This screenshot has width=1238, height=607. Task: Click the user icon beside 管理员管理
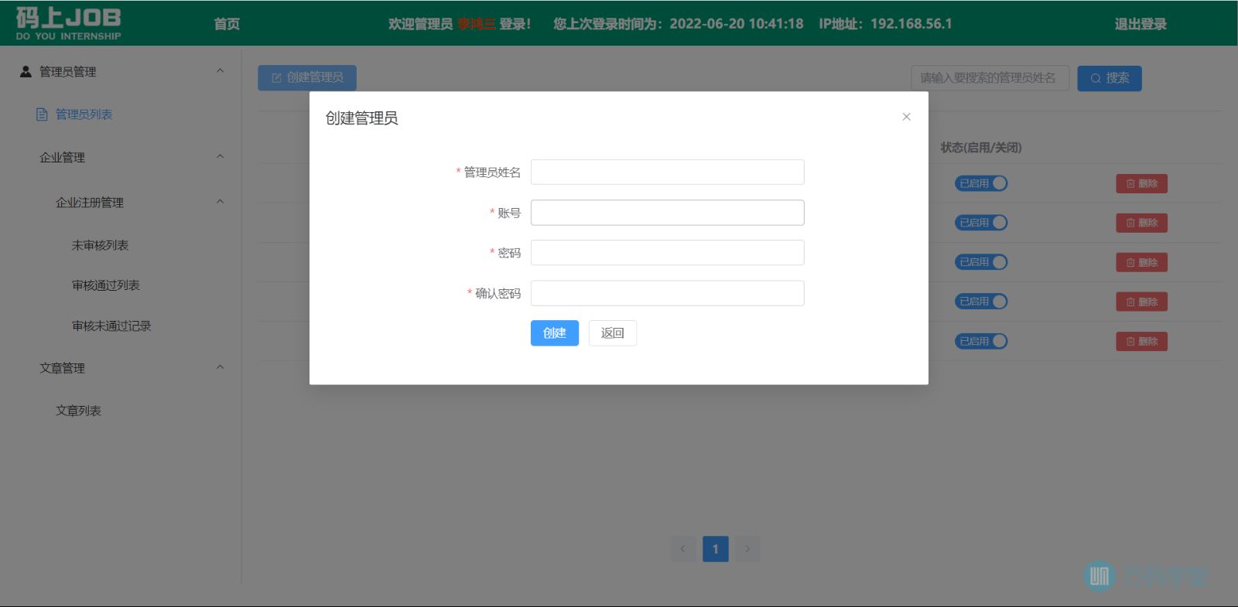26,71
